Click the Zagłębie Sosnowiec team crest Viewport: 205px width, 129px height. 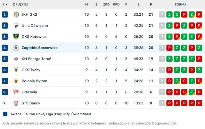16,48
